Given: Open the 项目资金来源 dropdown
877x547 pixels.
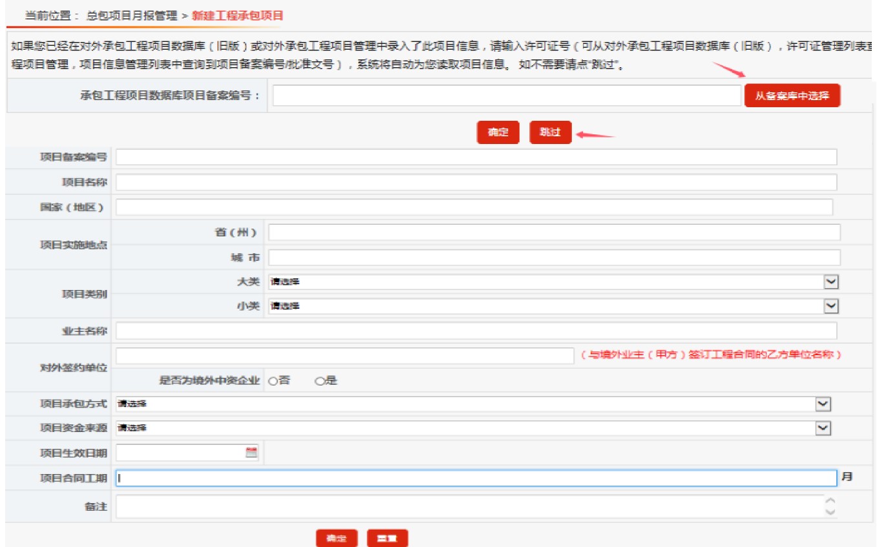Looking at the screenshot, I should click(x=823, y=428).
